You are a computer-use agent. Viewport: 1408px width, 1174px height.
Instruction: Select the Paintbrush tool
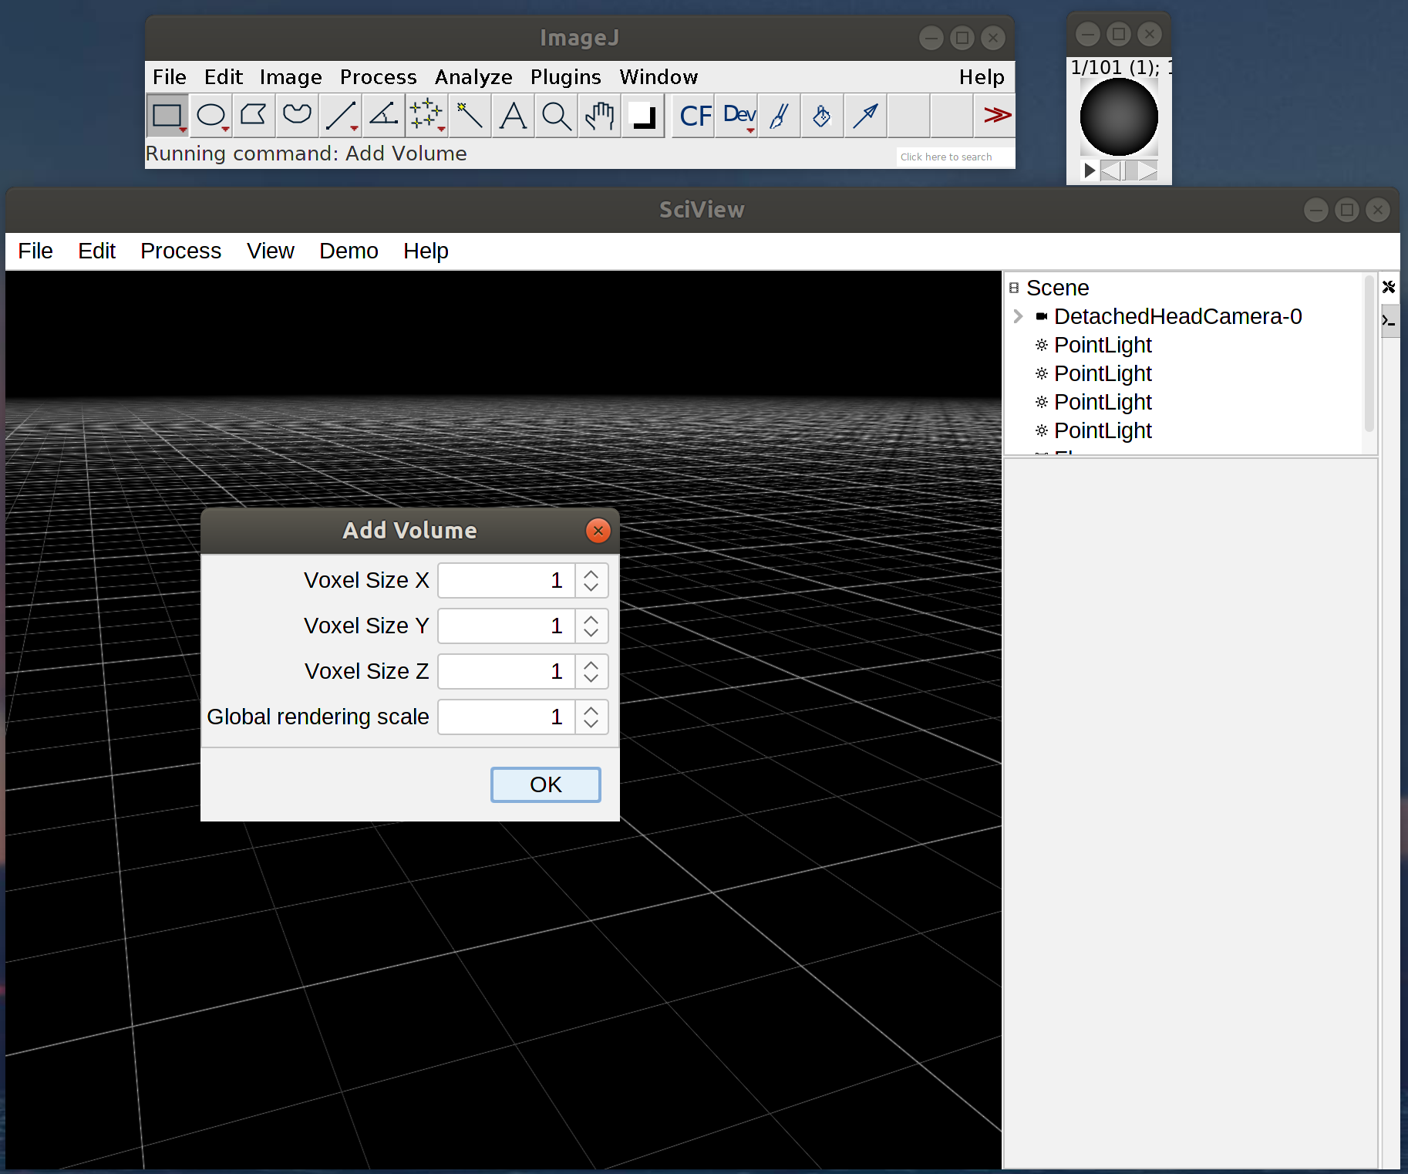(x=780, y=116)
